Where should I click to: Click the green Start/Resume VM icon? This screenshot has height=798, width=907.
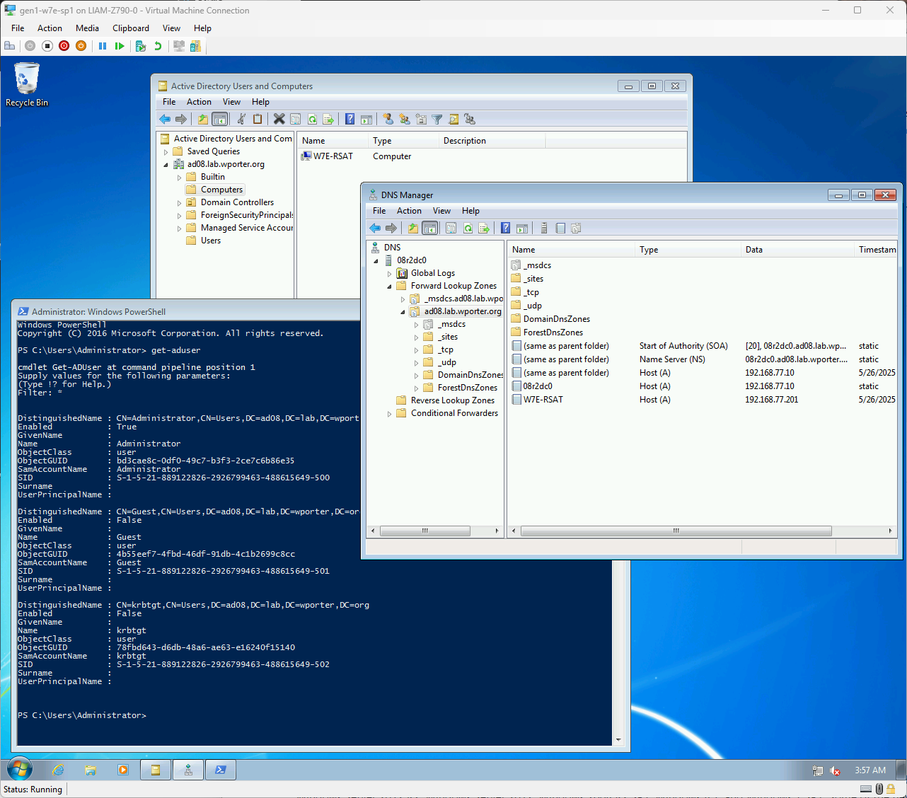point(120,46)
